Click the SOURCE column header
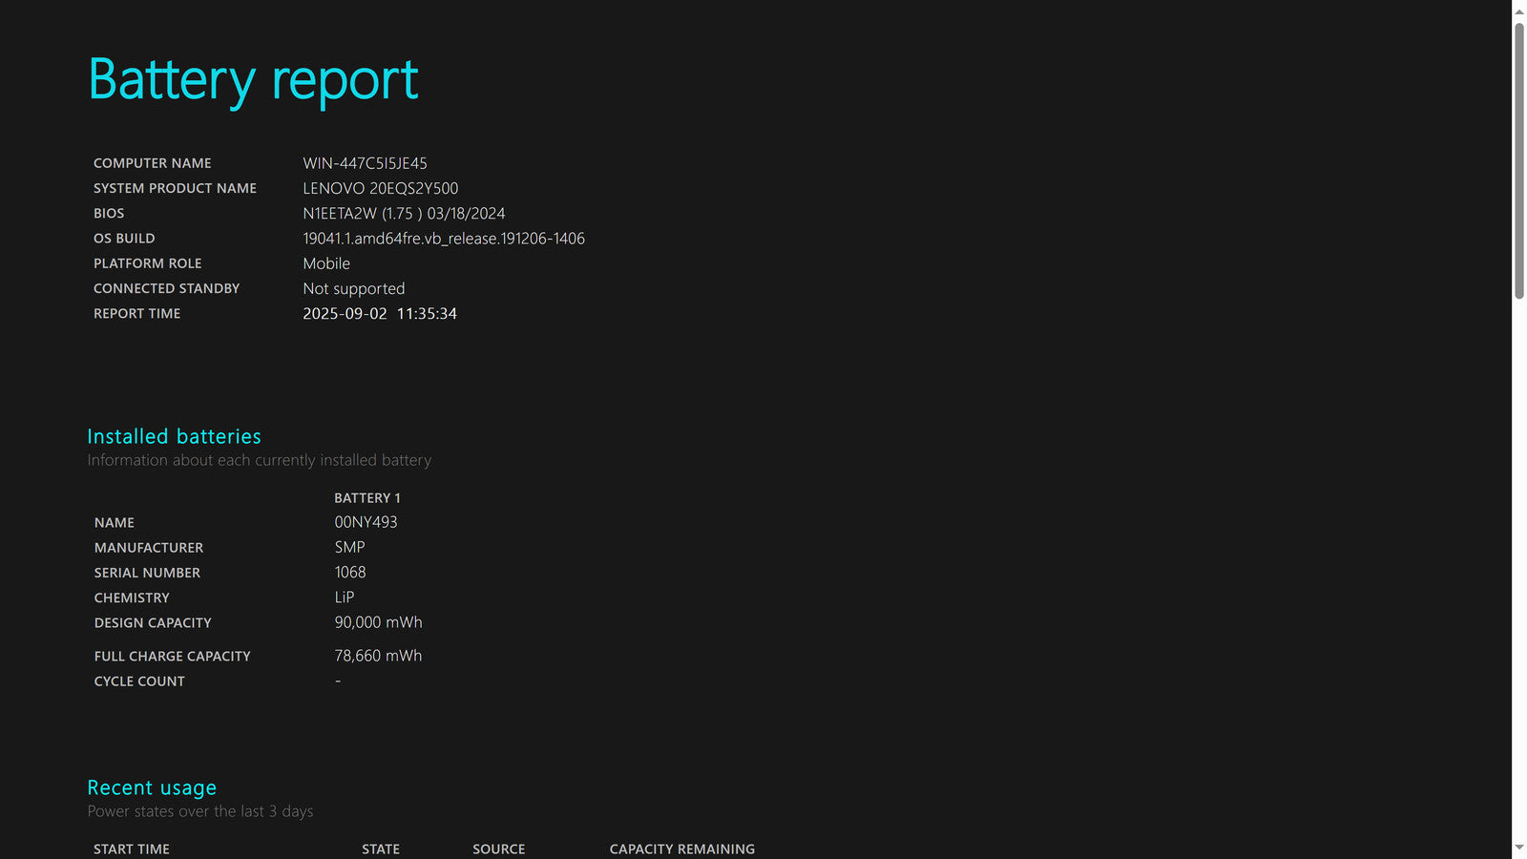1527x859 pixels. 499,849
